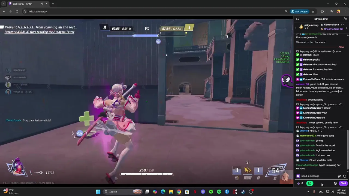The height and width of the screenshot is (196, 349).
Task: Open Spotify from taskbar
Action: pos(219,192)
